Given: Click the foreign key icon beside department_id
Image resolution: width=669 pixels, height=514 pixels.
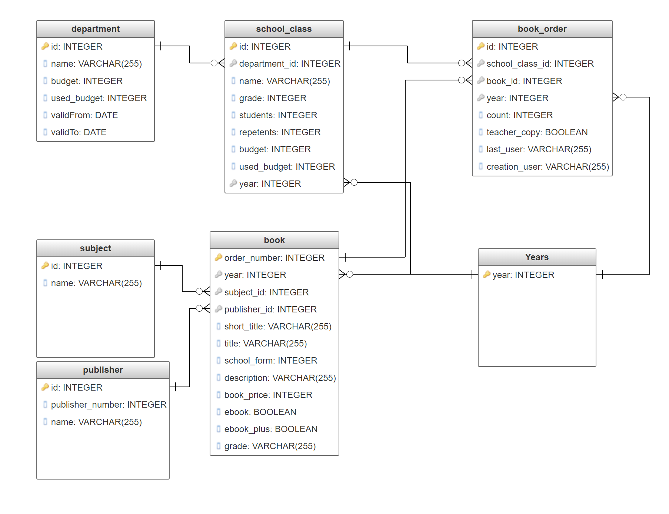Looking at the screenshot, I should 233,63.
